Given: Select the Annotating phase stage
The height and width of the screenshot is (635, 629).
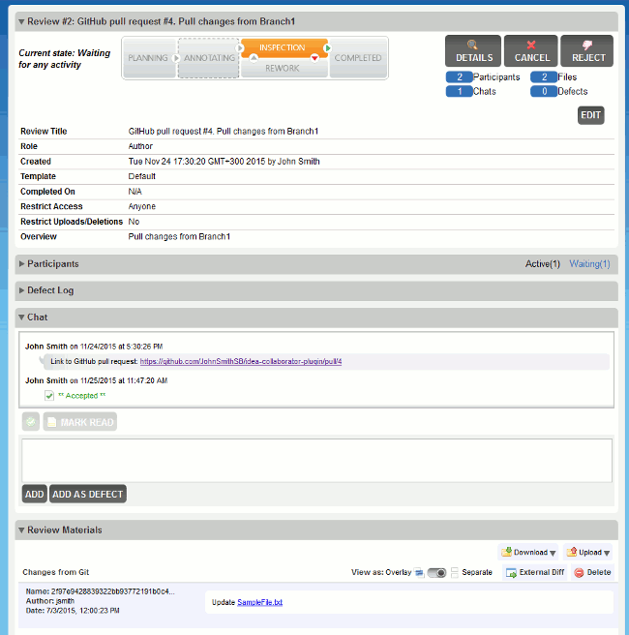Looking at the screenshot, I should [209, 58].
